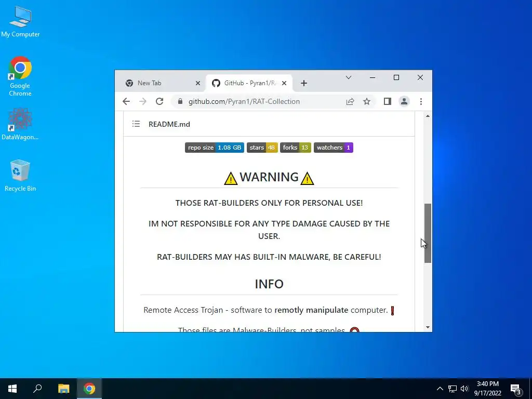Open README table of contents icon
This screenshot has height=399, width=532.
(x=136, y=124)
